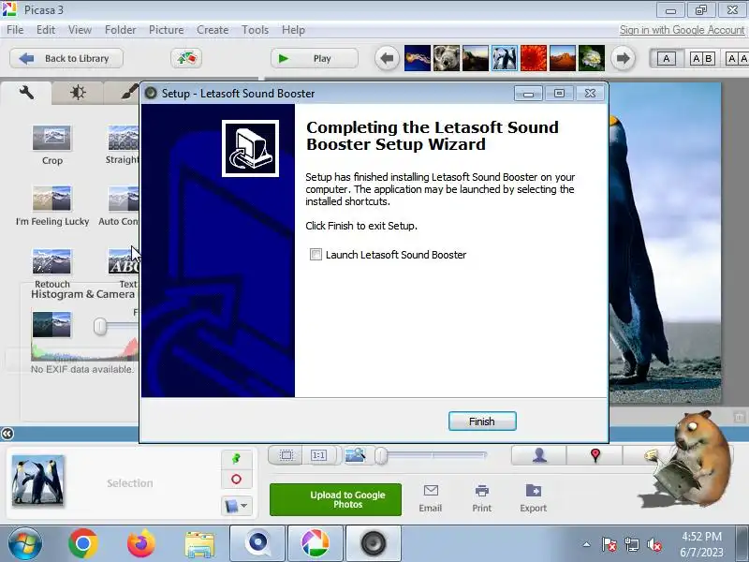Open the network status tray icon
Viewport: 749px width, 562px height.
pos(632,544)
